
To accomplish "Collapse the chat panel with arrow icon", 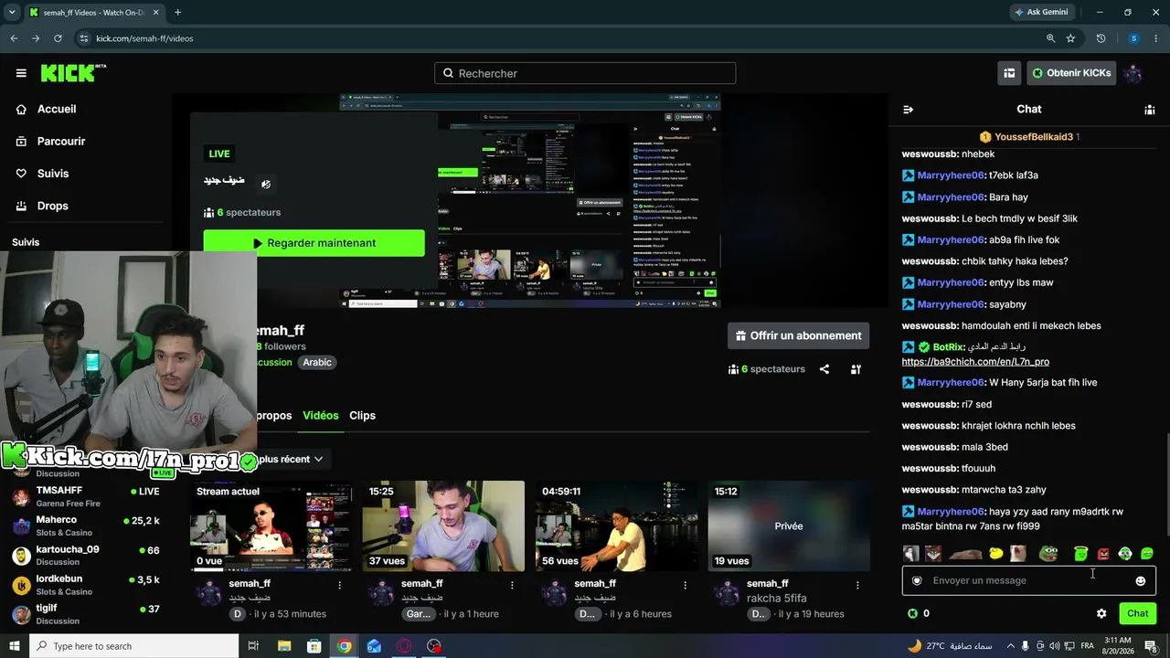I will tap(908, 110).
